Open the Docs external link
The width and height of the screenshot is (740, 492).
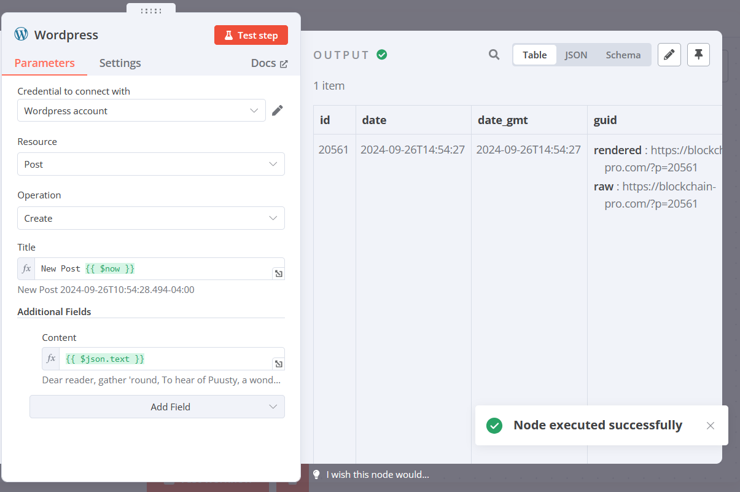tap(269, 63)
